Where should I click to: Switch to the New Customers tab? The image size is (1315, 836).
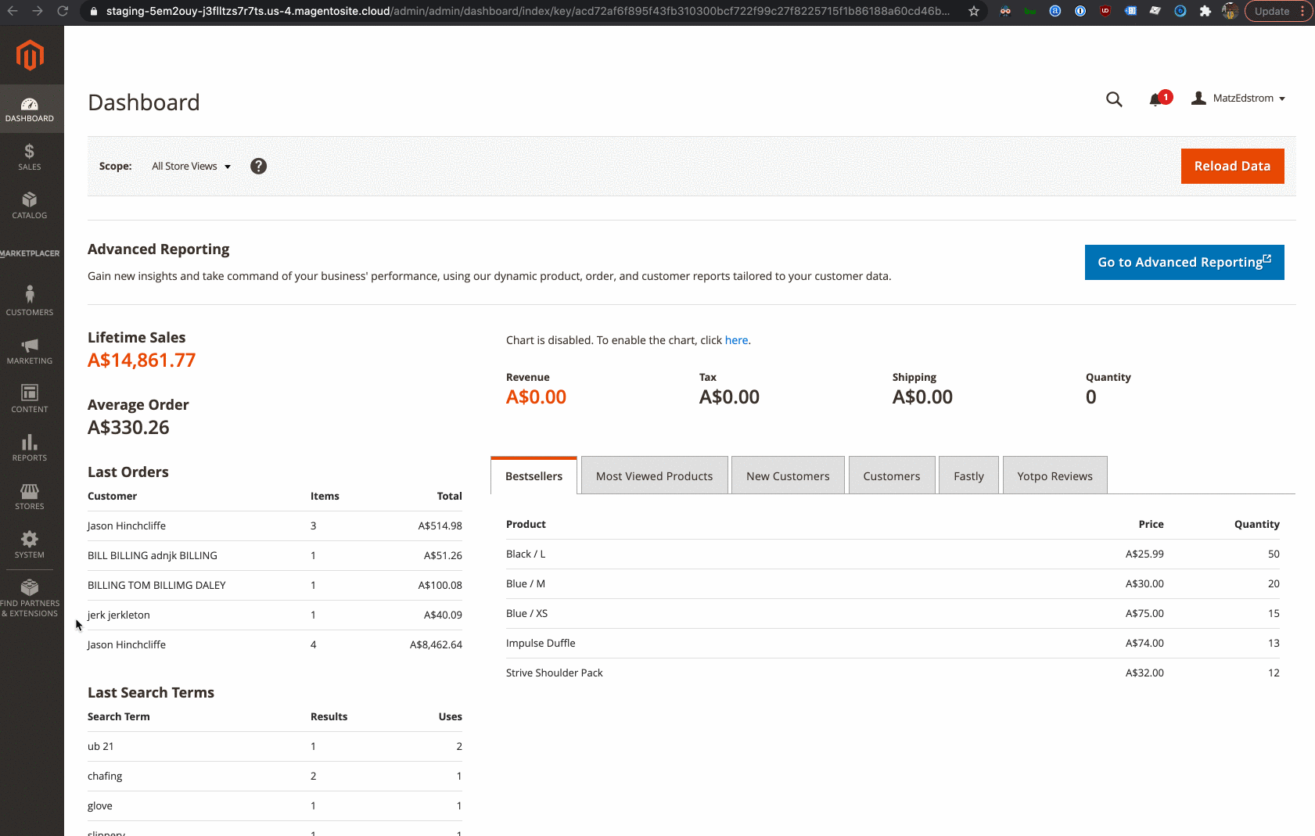(788, 475)
